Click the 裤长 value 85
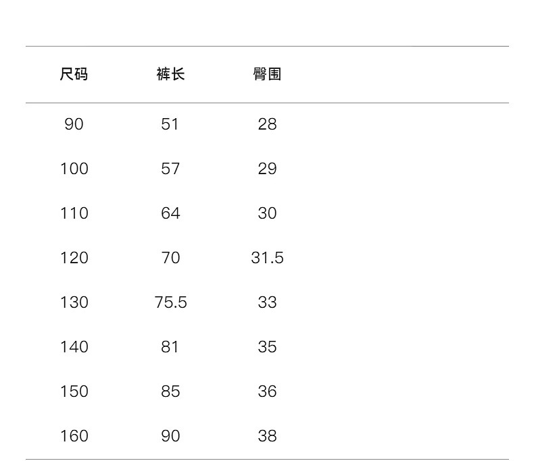The width and height of the screenshot is (534, 461). coord(170,391)
